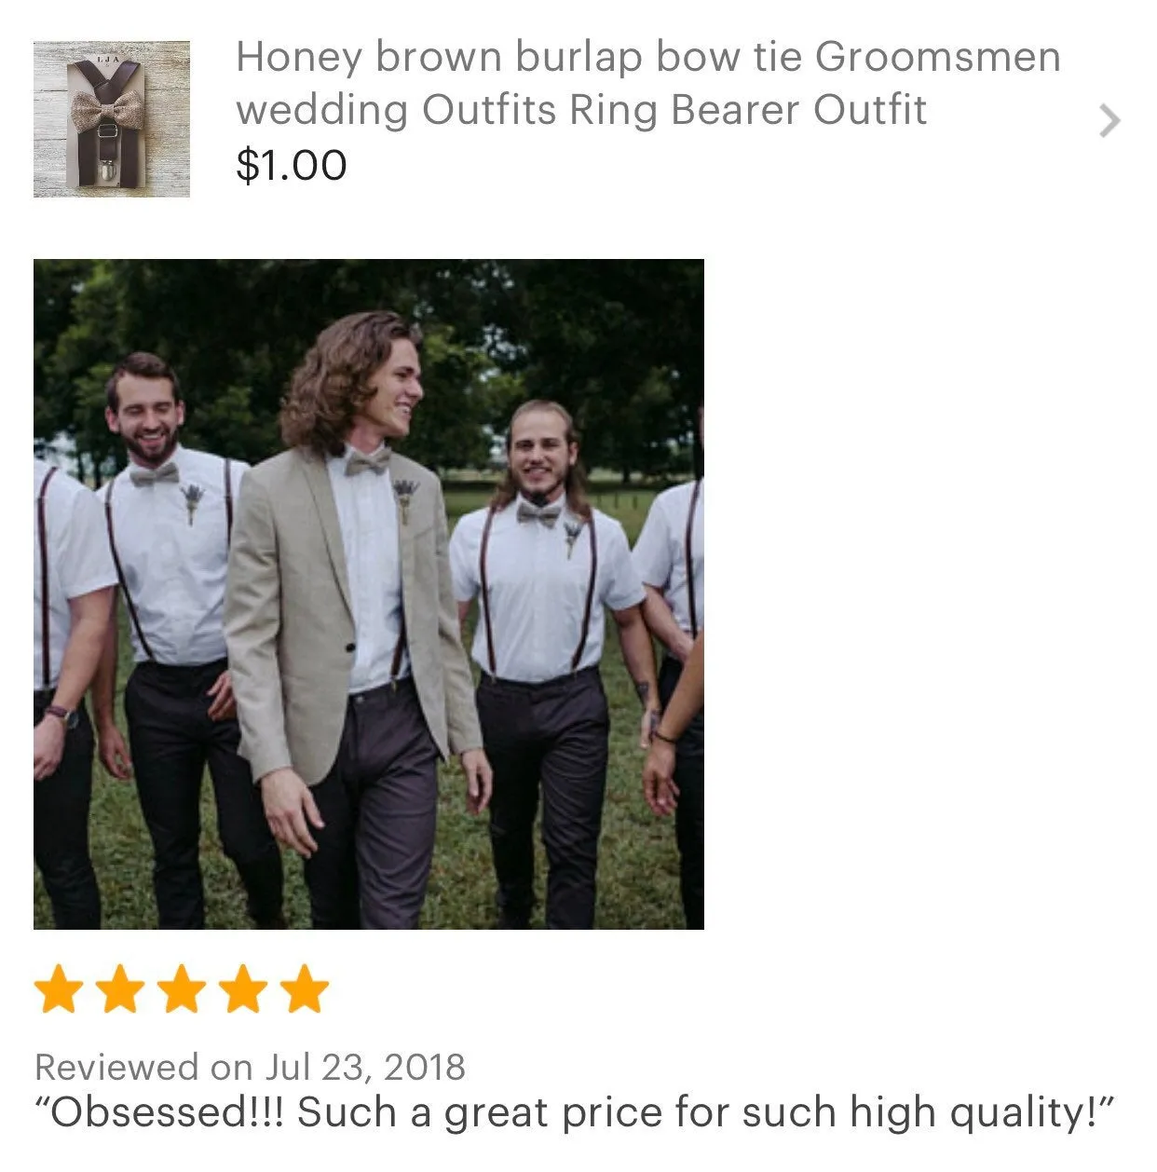Open the Honey brown burlap bow tie listing title
This screenshot has width=1157, height=1172.
tap(647, 83)
